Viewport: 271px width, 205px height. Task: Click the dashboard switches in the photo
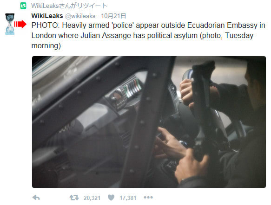tap(132, 87)
